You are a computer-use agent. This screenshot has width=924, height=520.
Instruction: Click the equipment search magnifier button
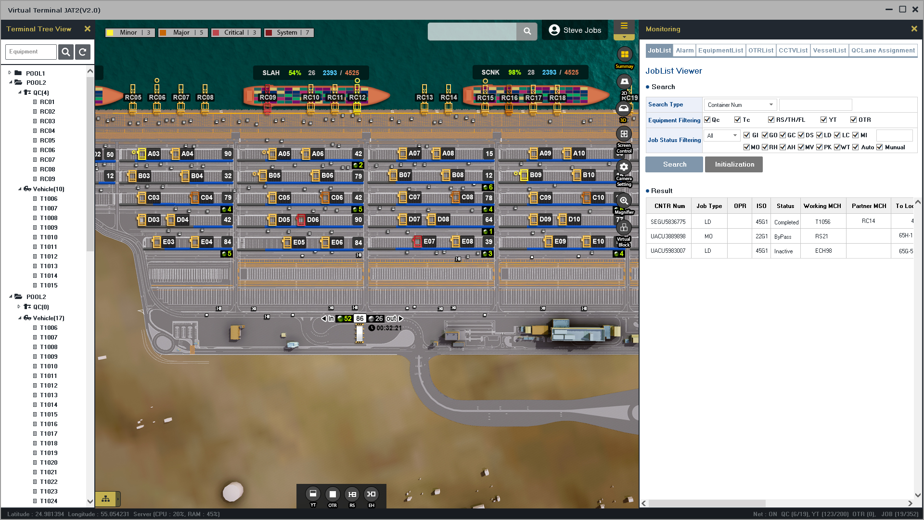click(x=66, y=52)
